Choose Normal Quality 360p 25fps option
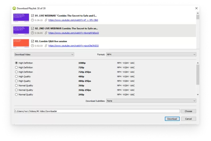This screenshot has width=211, height=141. click(x=16, y=90)
